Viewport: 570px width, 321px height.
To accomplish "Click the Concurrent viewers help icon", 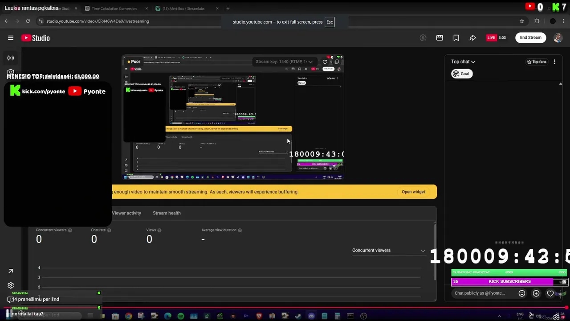I will click(70, 230).
